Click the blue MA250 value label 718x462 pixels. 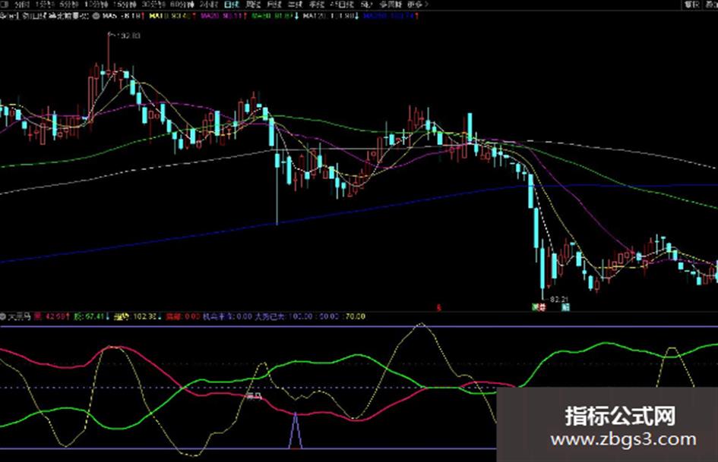(390, 16)
